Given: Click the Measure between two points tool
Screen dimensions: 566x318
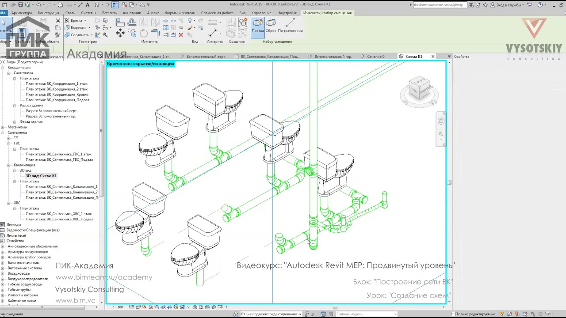Looking at the screenshot, I should [x=213, y=33].
